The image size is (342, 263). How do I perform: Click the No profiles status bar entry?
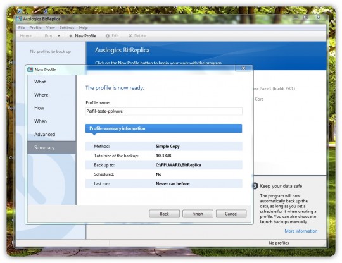[279, 243]
